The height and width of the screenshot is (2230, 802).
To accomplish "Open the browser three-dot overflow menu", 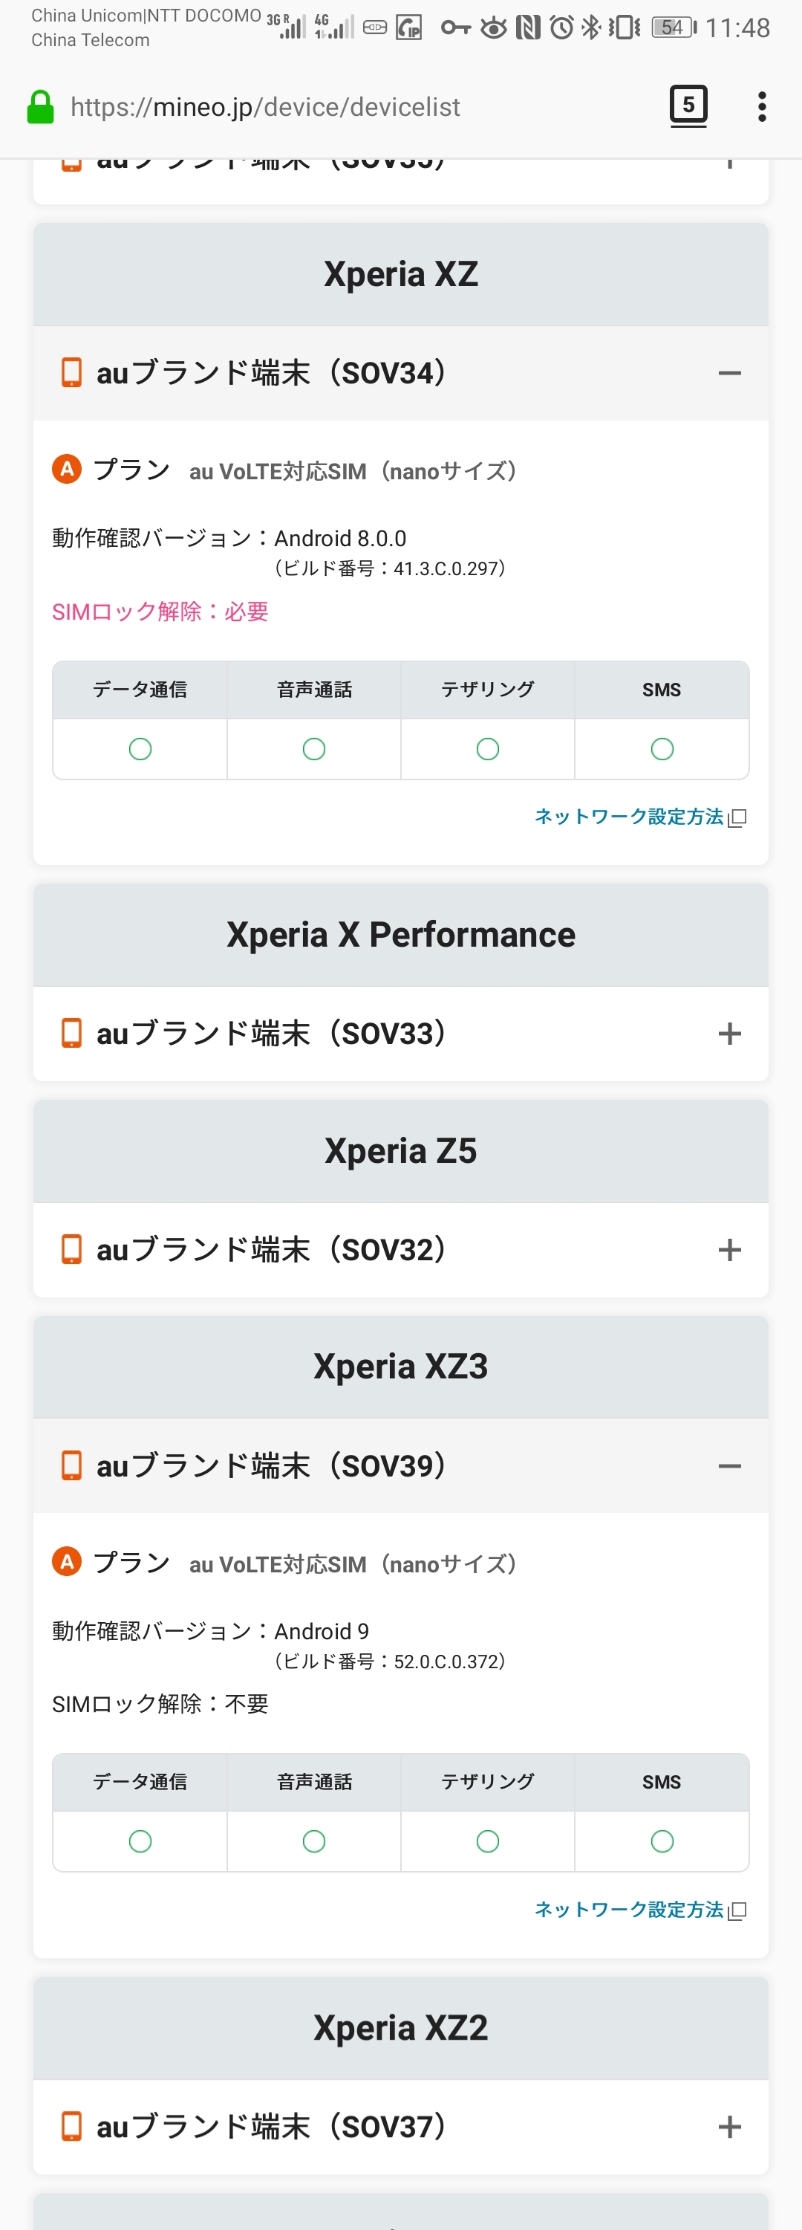I will 761,106.
